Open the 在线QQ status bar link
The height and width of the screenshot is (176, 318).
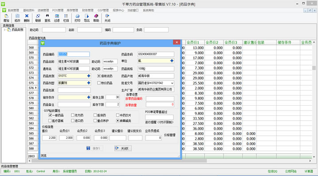click(272, 171)
